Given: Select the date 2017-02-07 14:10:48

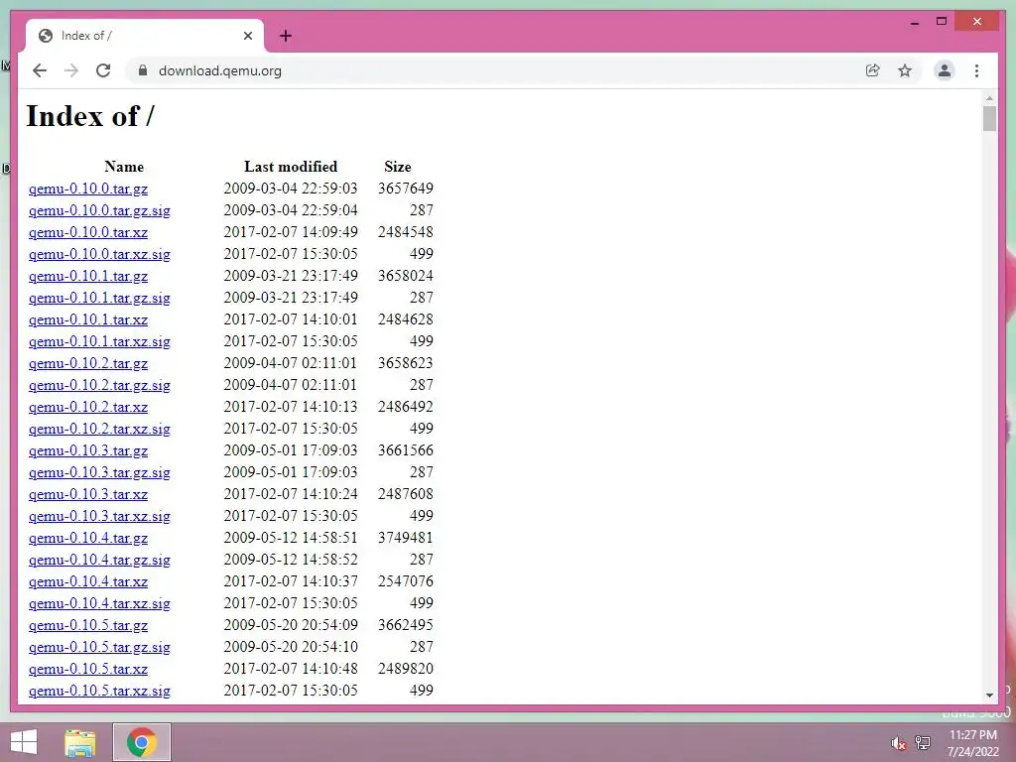Looking at the screenshot, I should click(x=291, y=668).
